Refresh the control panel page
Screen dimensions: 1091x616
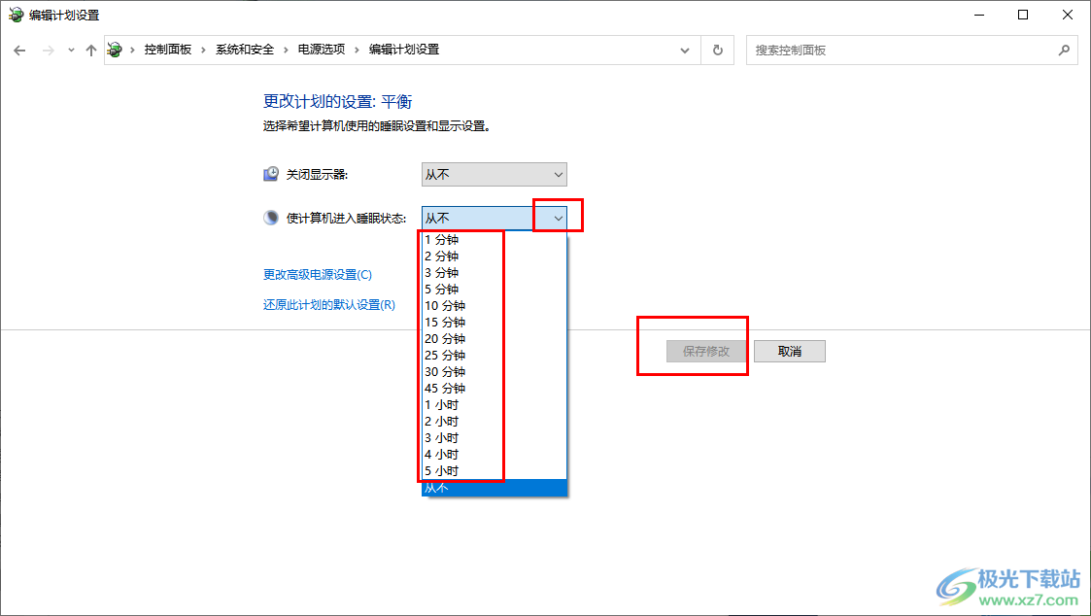717,51
